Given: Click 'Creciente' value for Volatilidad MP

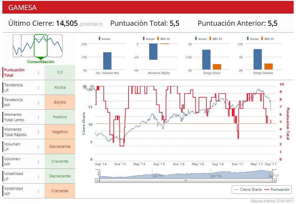Looking at the screenshot, I should tap(60, 191).
